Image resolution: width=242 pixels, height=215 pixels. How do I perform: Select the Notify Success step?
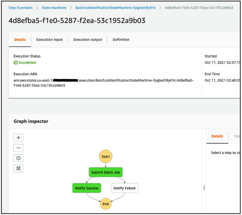(87, 188)
